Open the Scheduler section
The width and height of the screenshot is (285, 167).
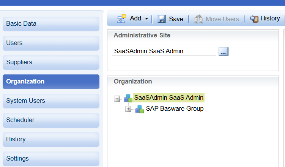(x=51, y=120)
